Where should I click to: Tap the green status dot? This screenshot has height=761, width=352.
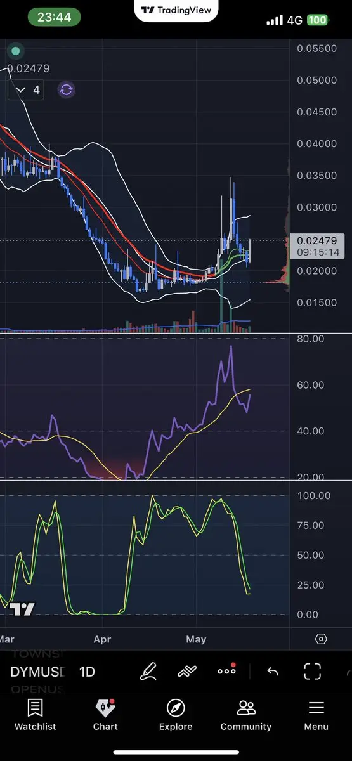[16, 51]
